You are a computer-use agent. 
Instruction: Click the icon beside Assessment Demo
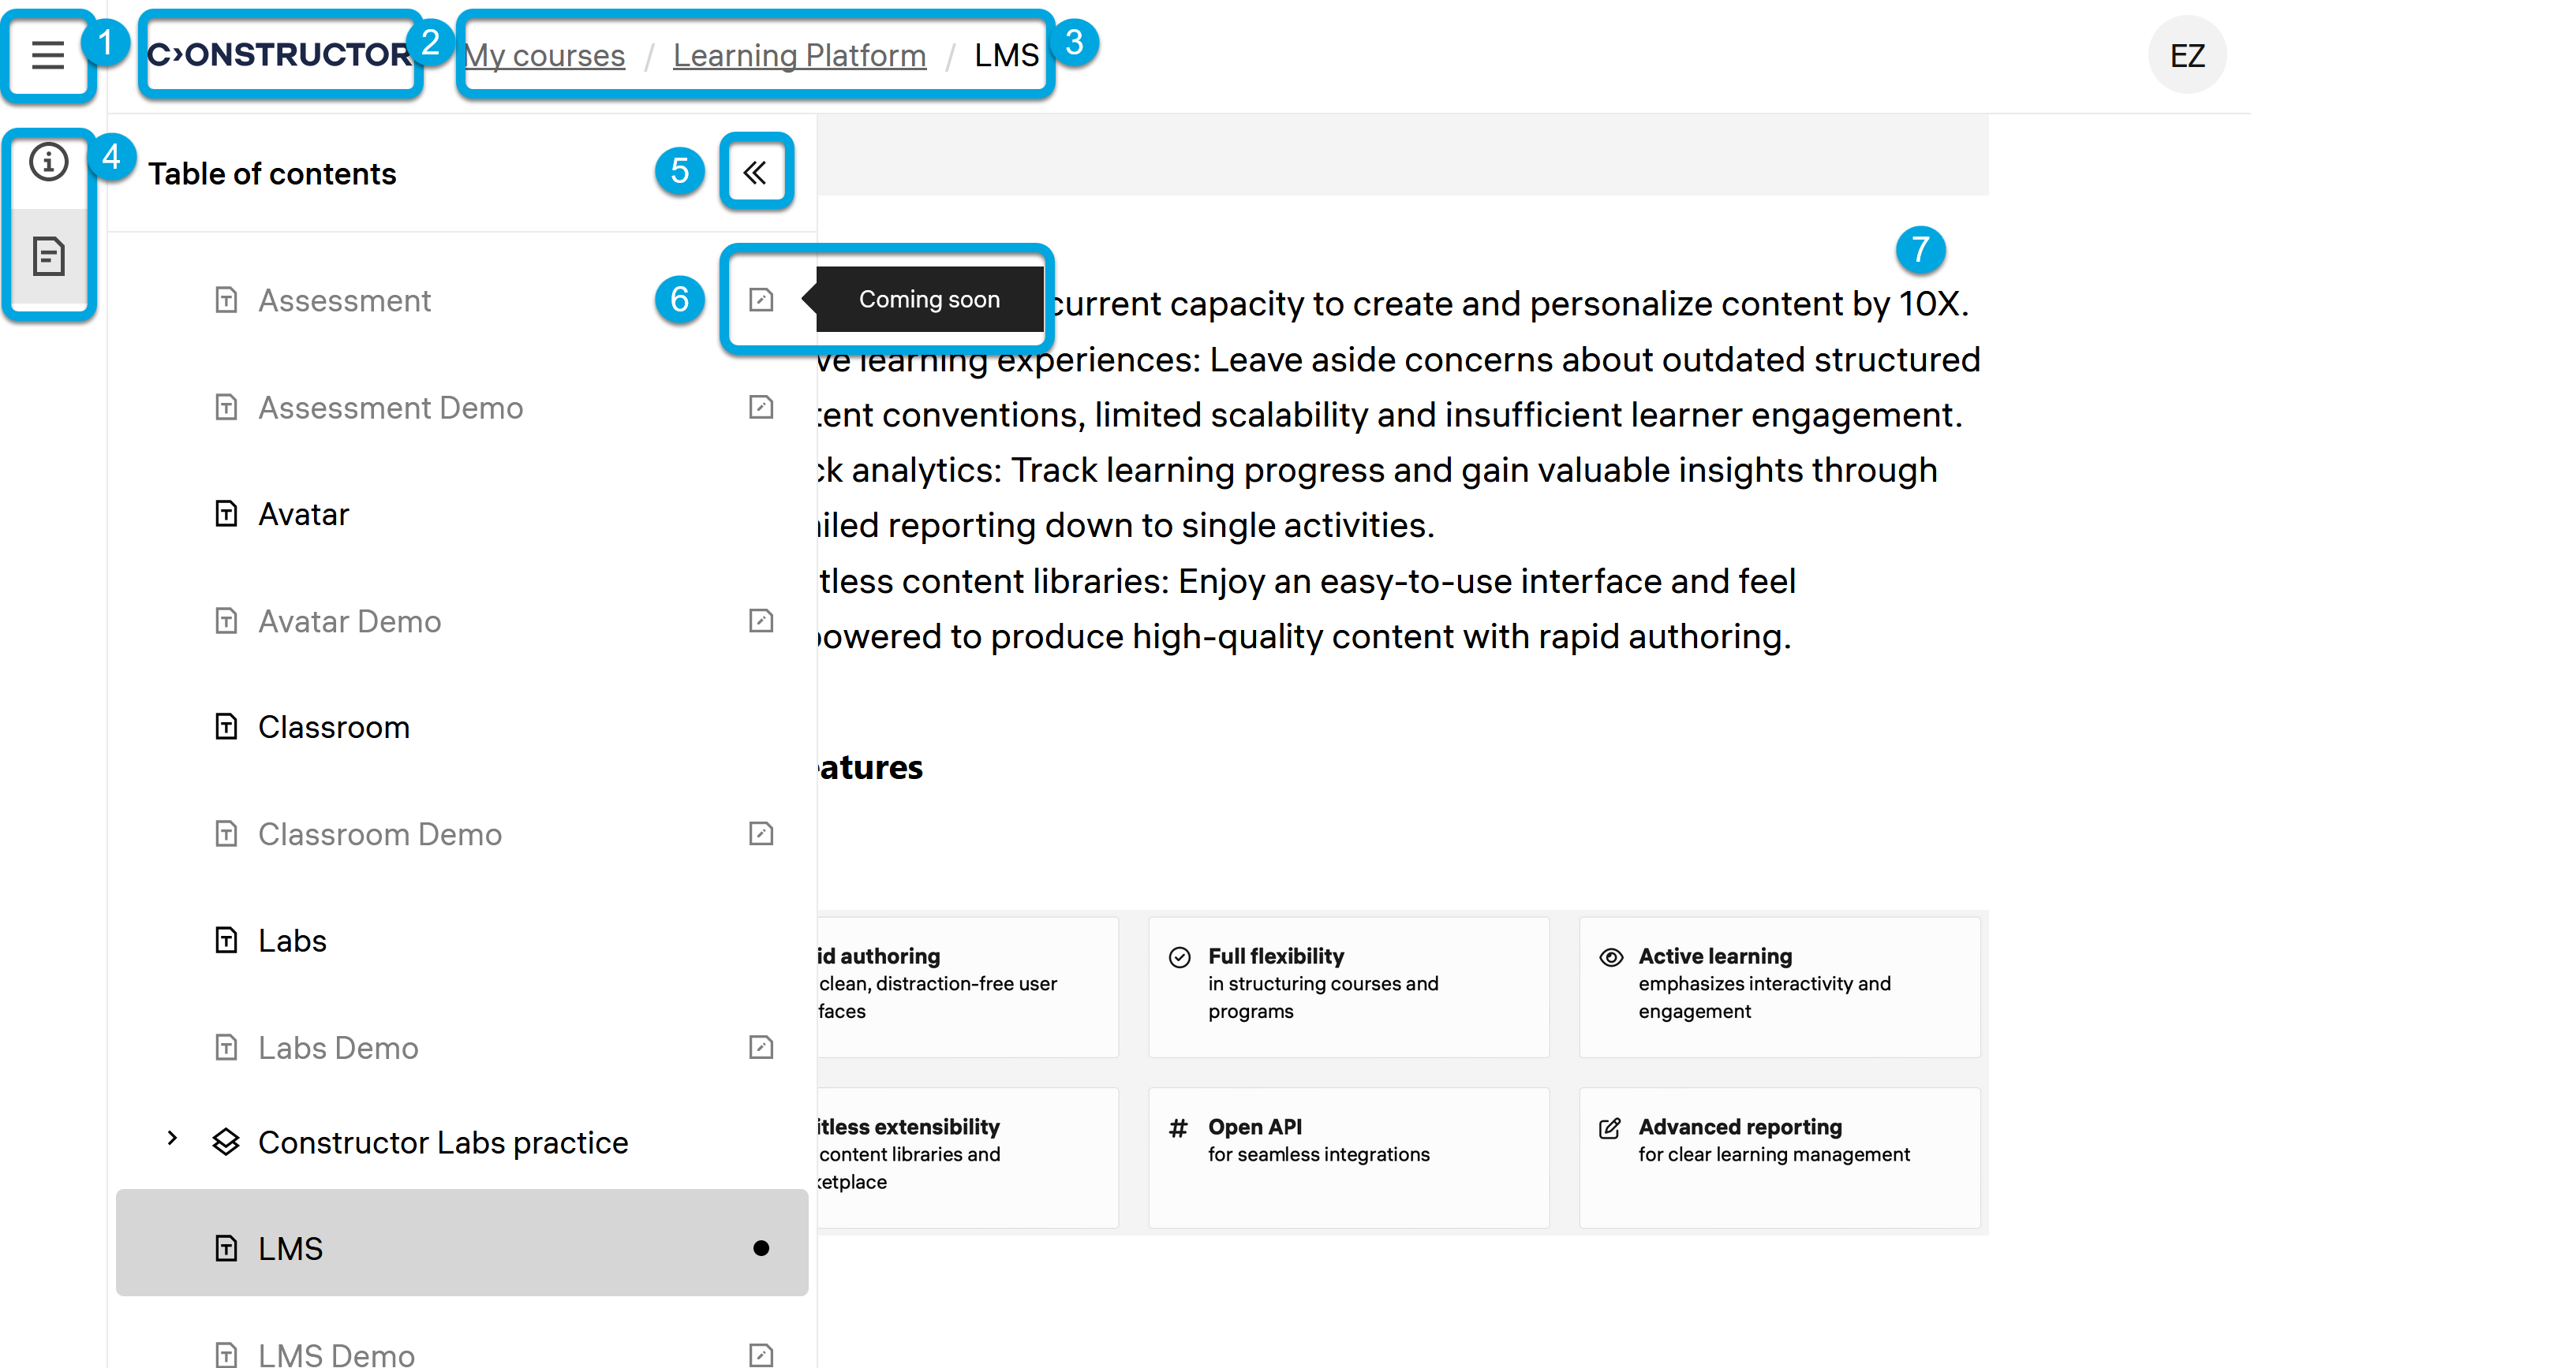point(761,407)
